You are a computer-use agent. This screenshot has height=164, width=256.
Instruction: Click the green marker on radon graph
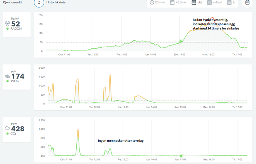pos(180,41)
